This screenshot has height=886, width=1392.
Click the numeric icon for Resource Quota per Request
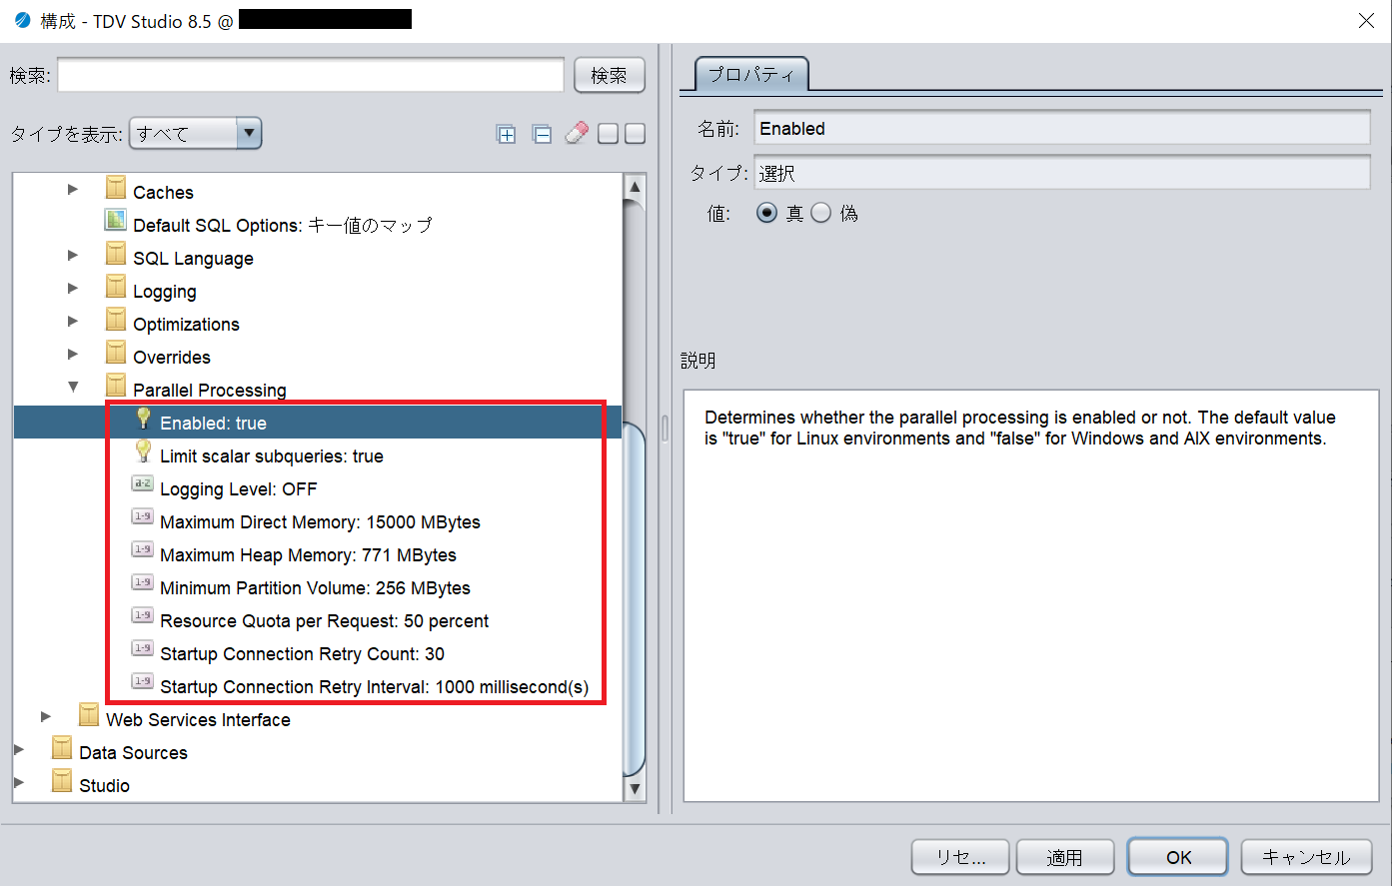pos(143,616)
